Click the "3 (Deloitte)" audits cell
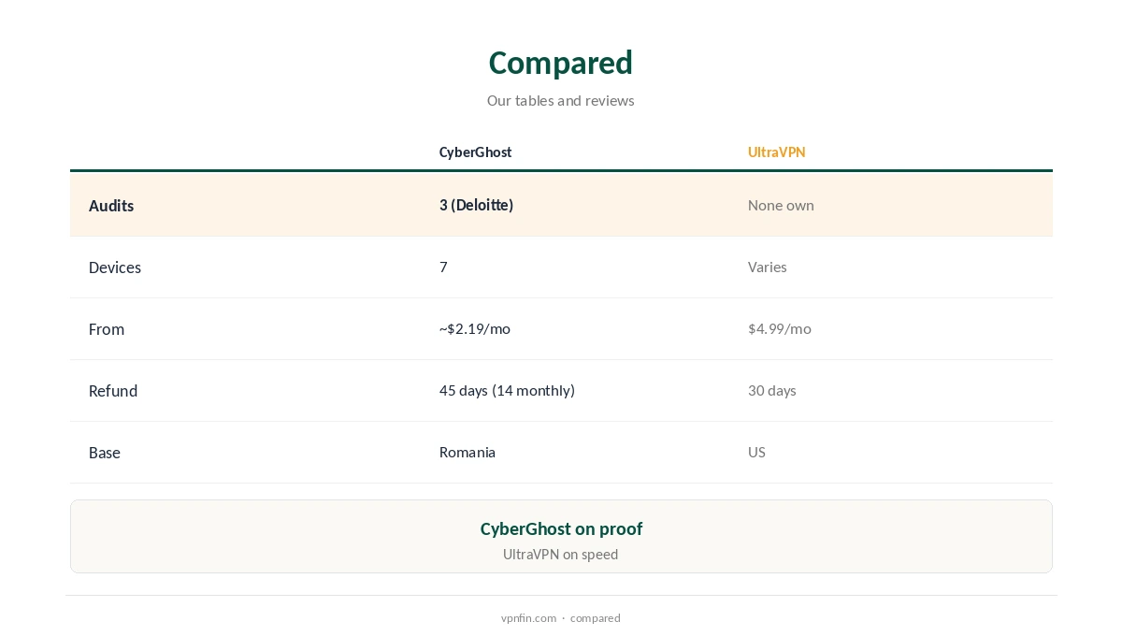The image size is (1122, 636). point(477,205)
